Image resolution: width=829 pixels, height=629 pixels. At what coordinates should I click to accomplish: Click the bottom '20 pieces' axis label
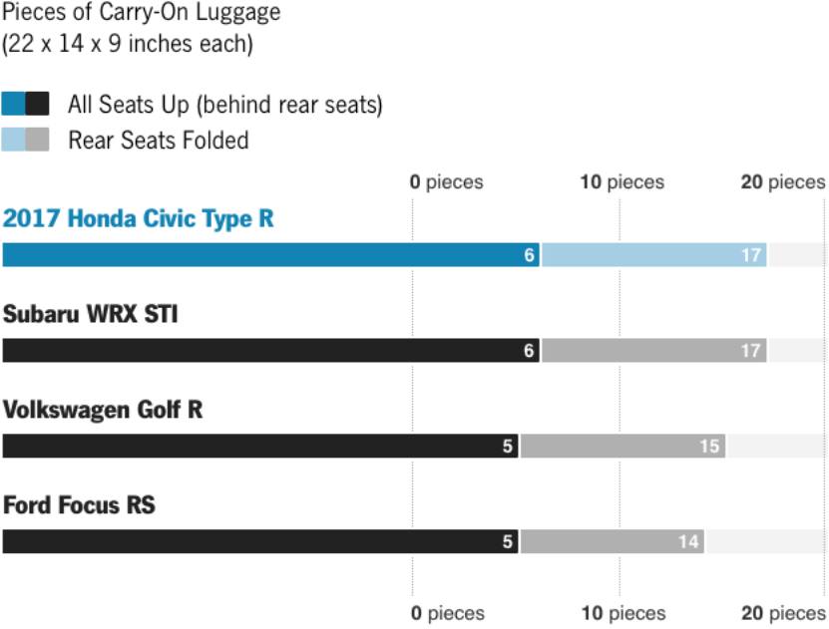coord(783,613)
